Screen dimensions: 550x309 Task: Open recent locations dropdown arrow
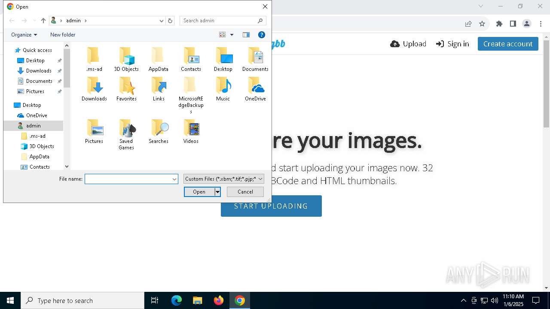click(x=35, y=21)
